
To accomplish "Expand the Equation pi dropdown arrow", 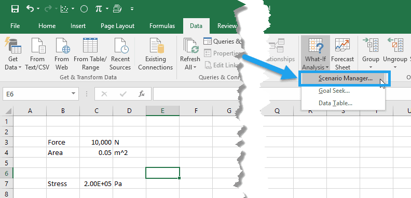I will 107,9.
